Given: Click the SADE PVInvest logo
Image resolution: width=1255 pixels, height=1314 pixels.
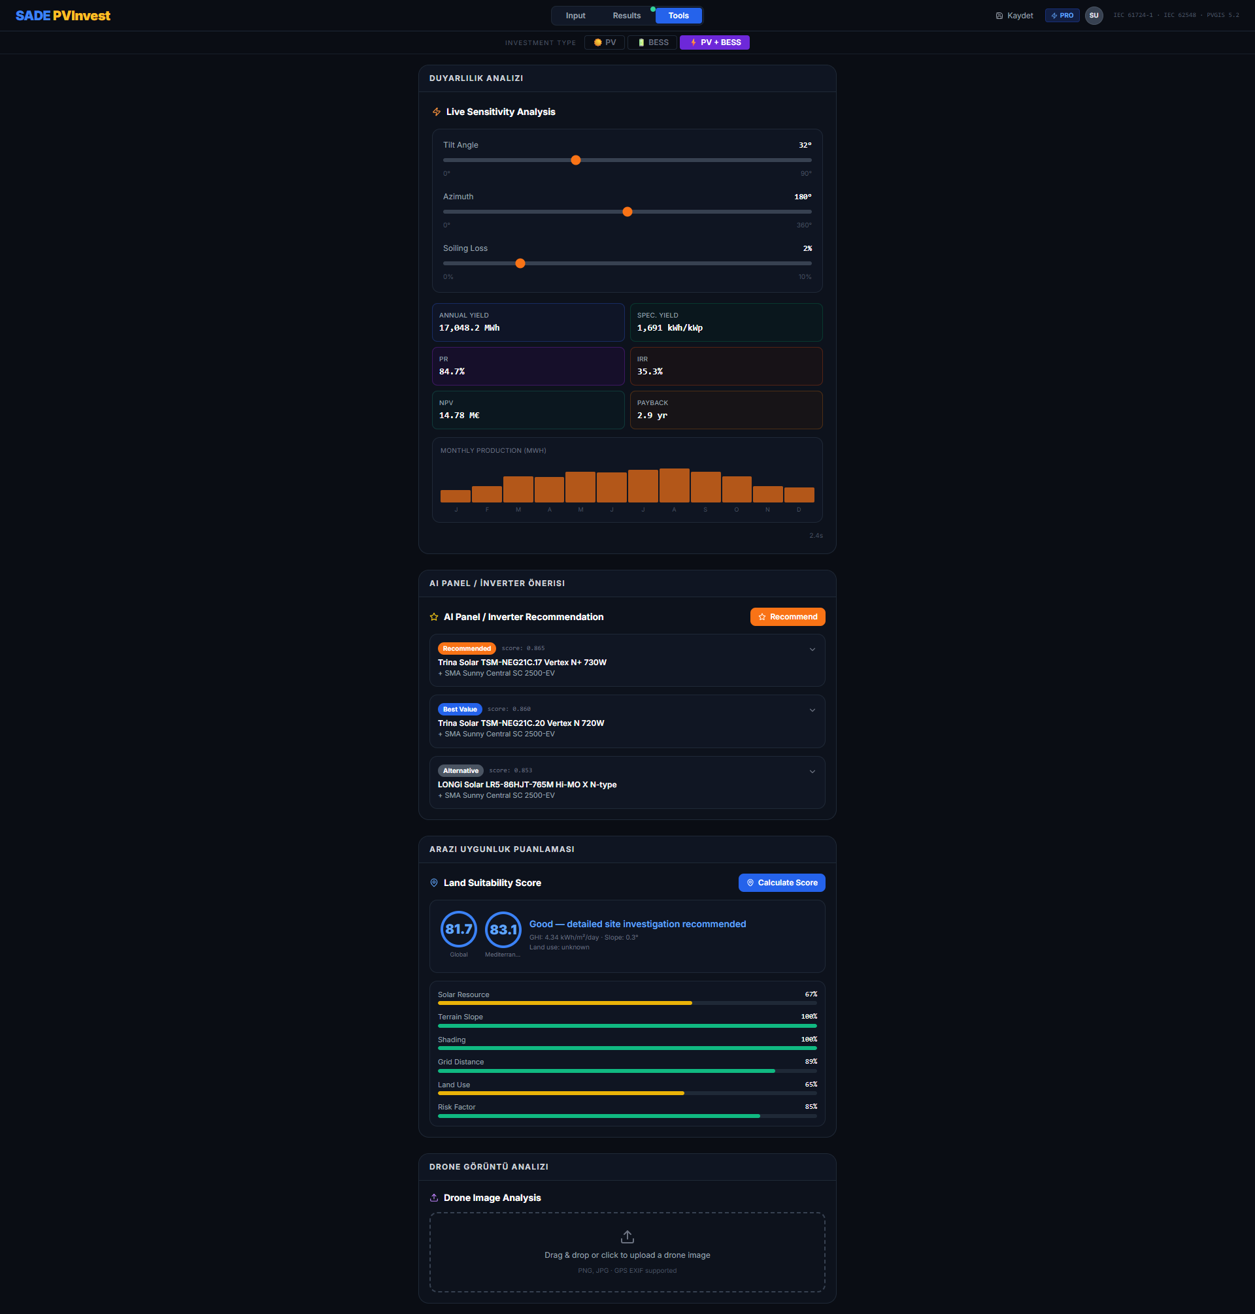Looking at the screenshot, I should [63, 16].
